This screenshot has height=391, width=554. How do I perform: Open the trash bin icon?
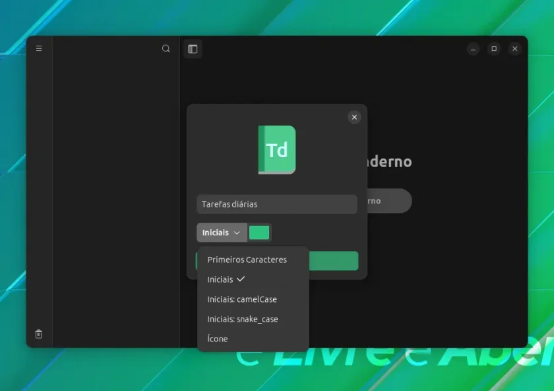(39, 334)
